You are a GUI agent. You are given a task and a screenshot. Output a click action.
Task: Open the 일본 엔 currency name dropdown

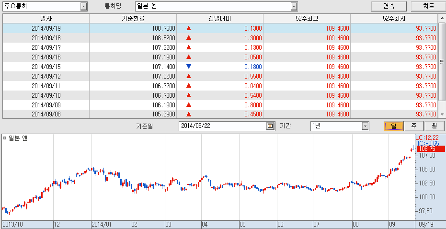pos(294,6)
